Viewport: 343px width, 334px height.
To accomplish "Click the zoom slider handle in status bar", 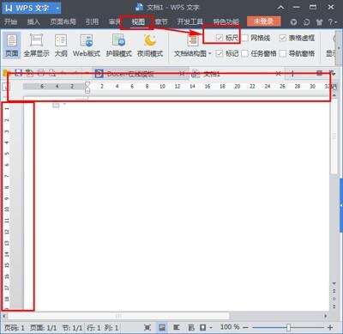I will 288,327.
